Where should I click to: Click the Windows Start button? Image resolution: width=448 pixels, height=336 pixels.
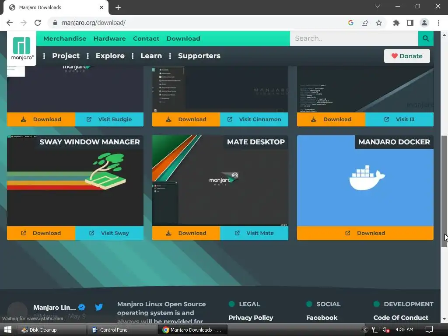point(8,330)
